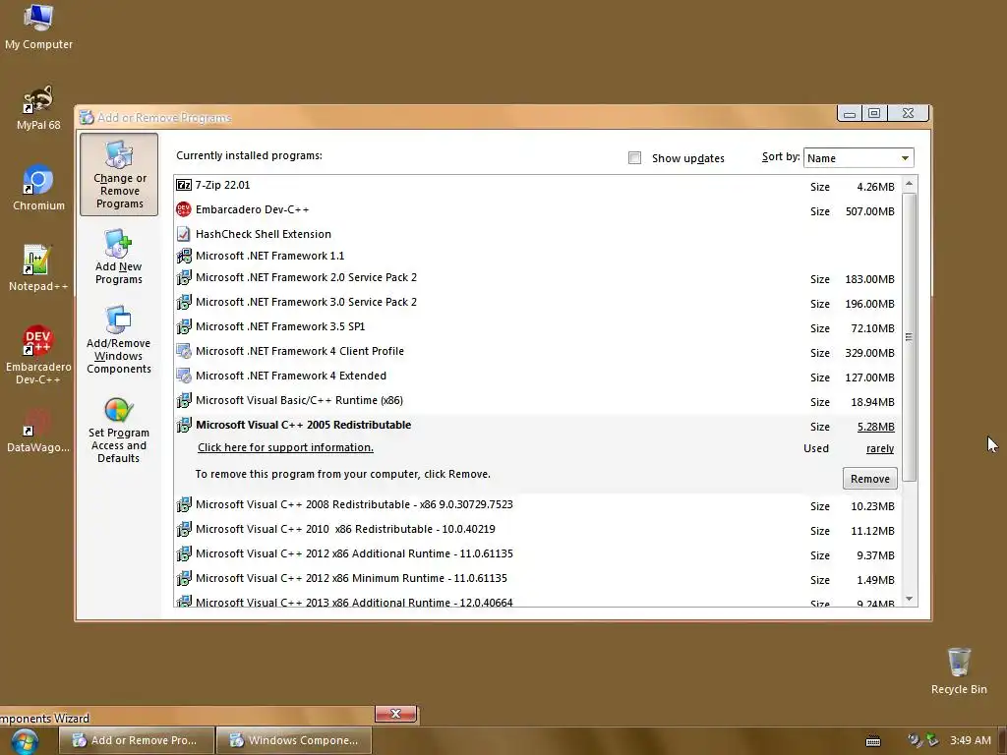Screen dimensions: 1007x755
Task: Open Add/Remove Windows Components sidebar icon
Action: tap(118, 340)
